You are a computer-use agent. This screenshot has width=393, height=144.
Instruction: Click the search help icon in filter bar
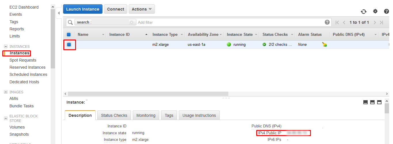327,22
